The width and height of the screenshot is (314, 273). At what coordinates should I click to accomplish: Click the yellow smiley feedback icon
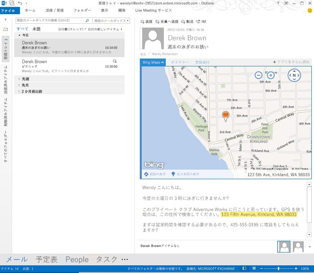click(x=310, y=10)
